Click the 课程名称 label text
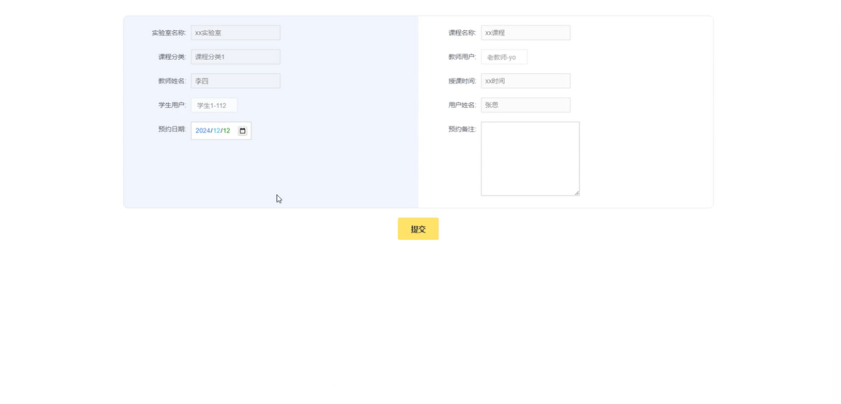 coord(462,33)
